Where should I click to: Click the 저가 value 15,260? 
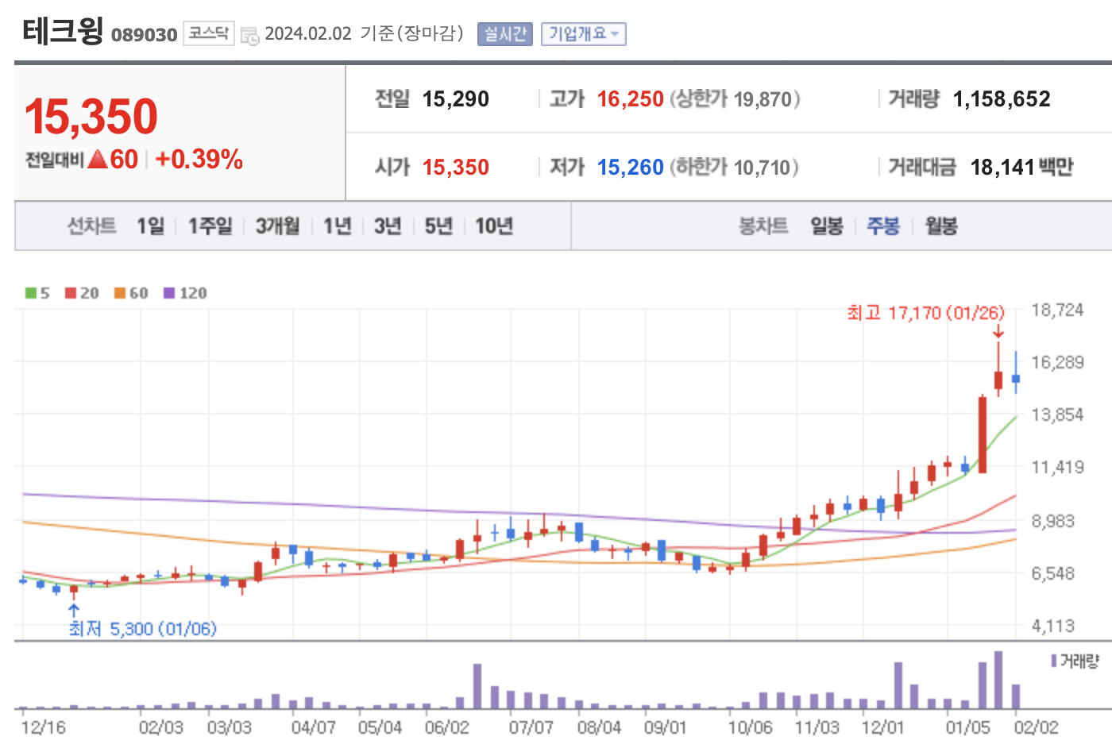coord(631,168)
